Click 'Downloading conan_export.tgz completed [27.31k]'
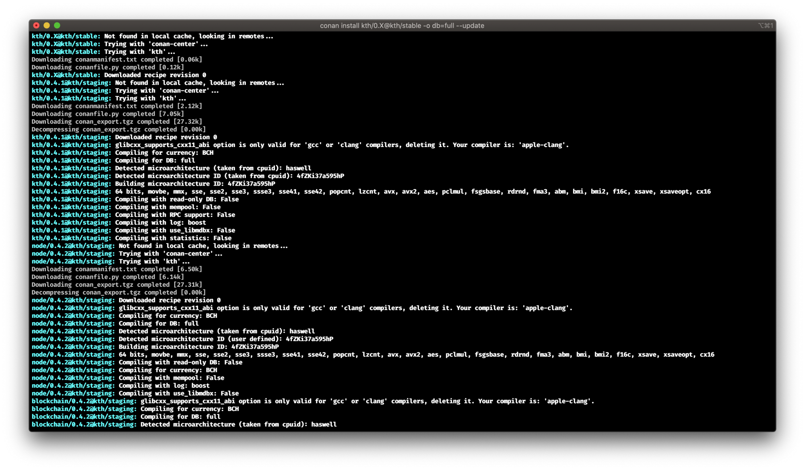This screenshot has width=805, height=470. pos(117,285)
